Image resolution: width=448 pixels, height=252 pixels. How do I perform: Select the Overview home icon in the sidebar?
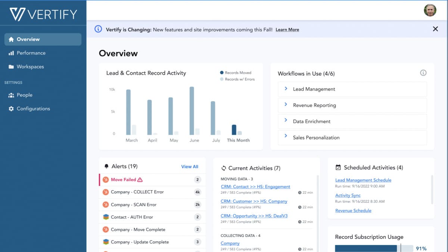[10, 39]
